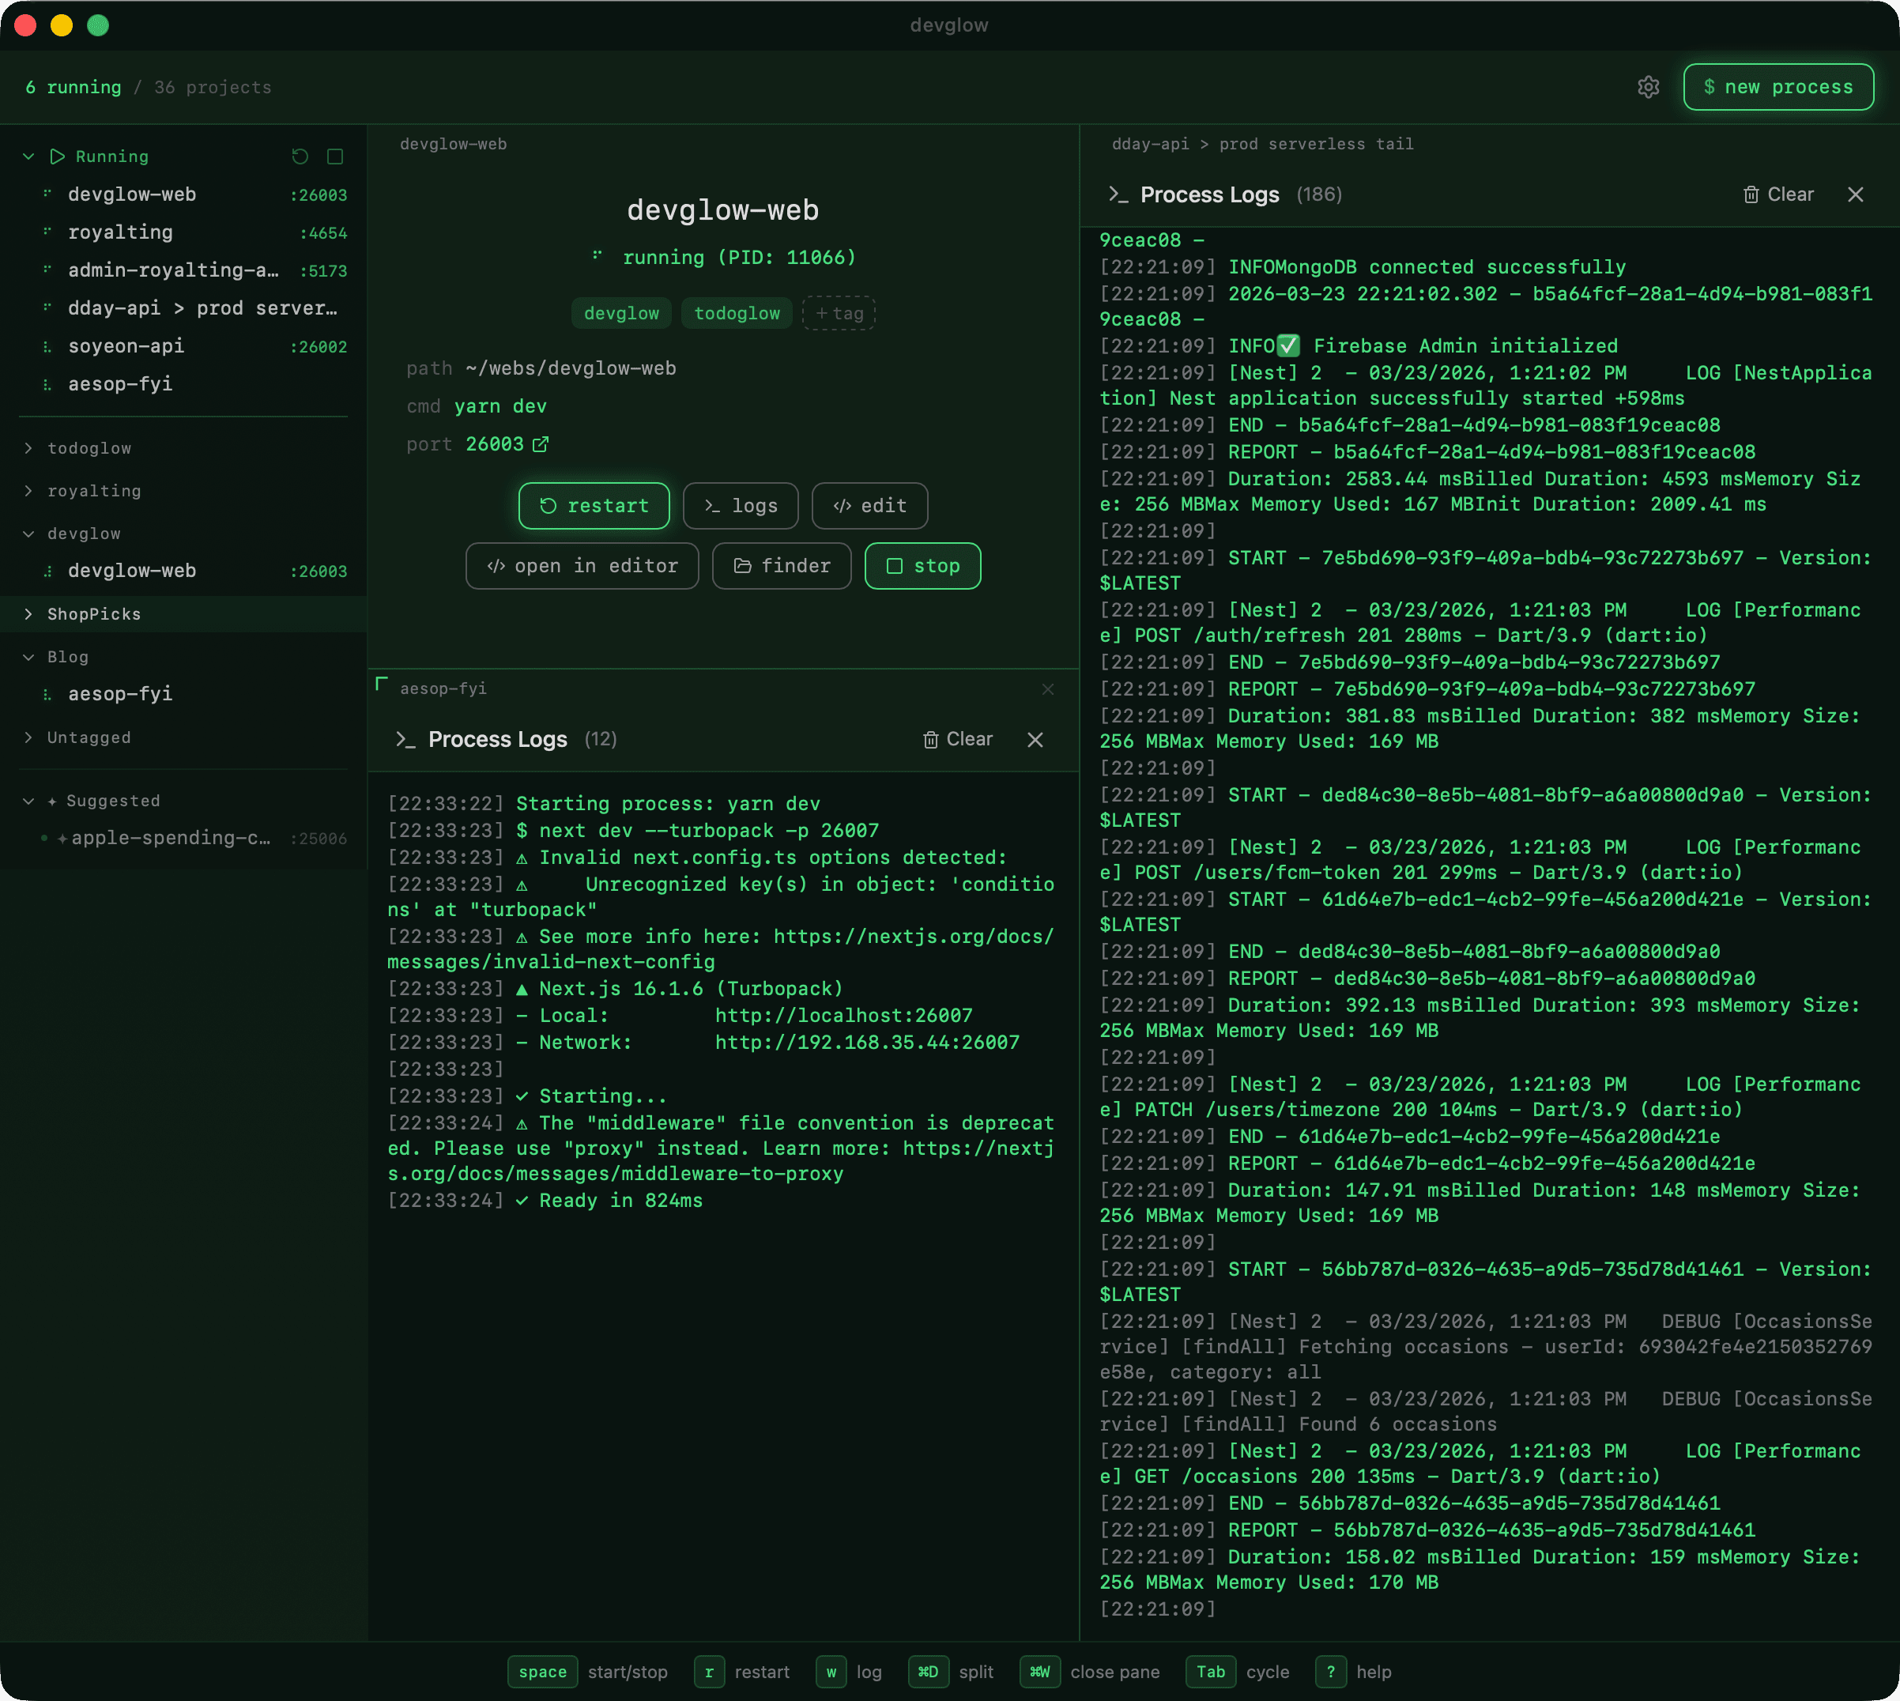
Task: Clear aesop-fyi process logs
Action: [x=957, y=739]
